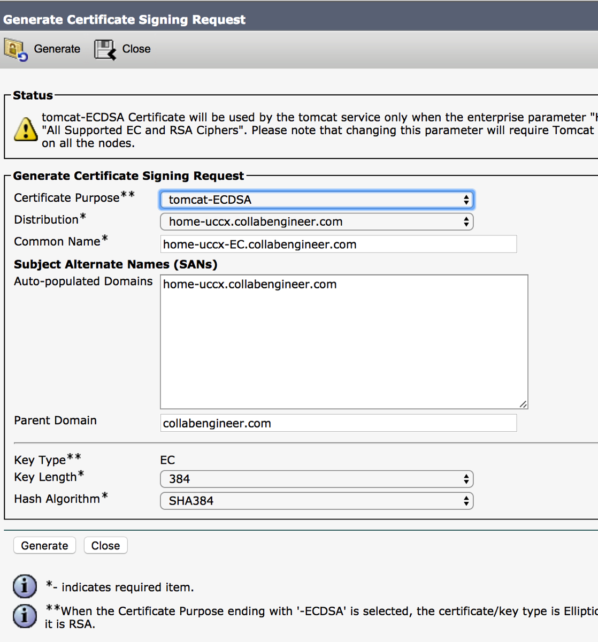Image resolution: width=598 pixels, height=642 pixels.
Task: Click into the Parent Domain field
Action: click(338, 423)
